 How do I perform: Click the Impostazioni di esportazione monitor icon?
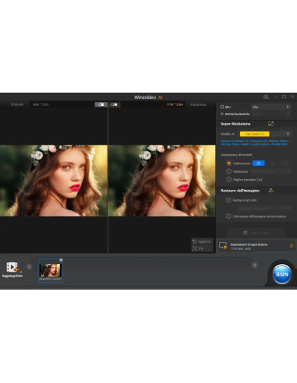coord(223,245)
